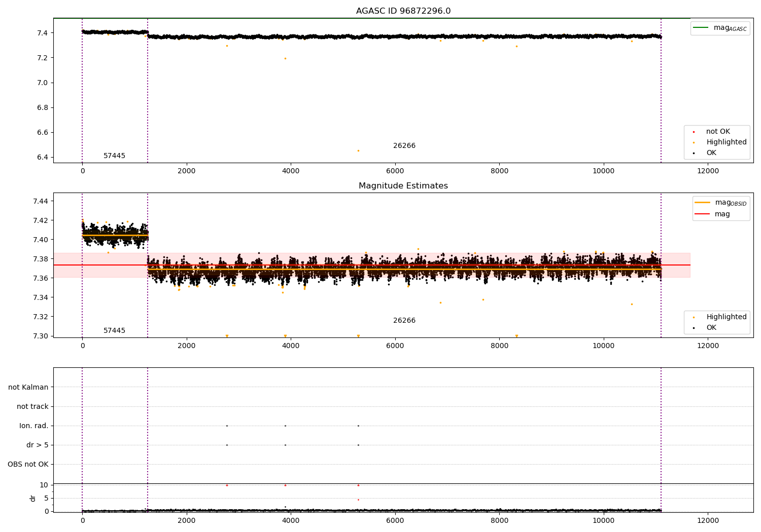Click the 'not OK' legend entry in top plot
Screen dimensions: 761x532
pos(718,131)
